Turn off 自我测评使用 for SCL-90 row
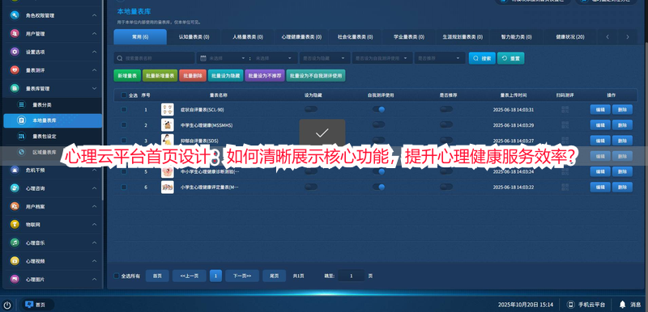This screenshot has width=648, height=312. pos(378,109)
